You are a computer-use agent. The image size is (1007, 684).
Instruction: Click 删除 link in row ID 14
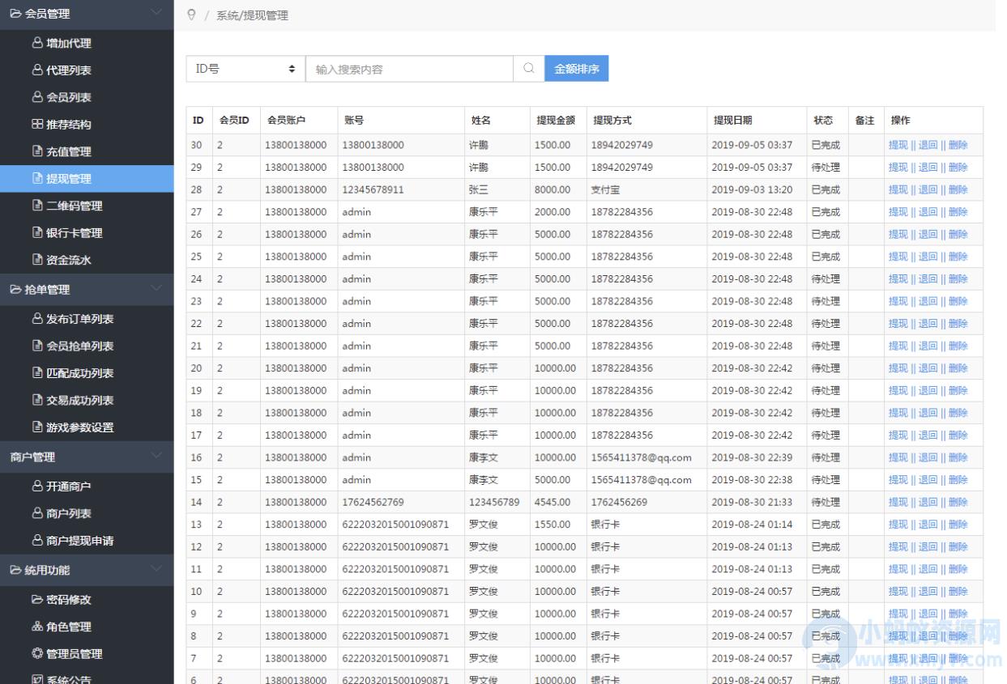[958, 502]
